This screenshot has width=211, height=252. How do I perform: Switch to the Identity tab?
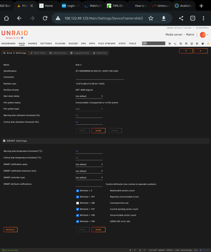pyautogui.click(x=100, y=53)
